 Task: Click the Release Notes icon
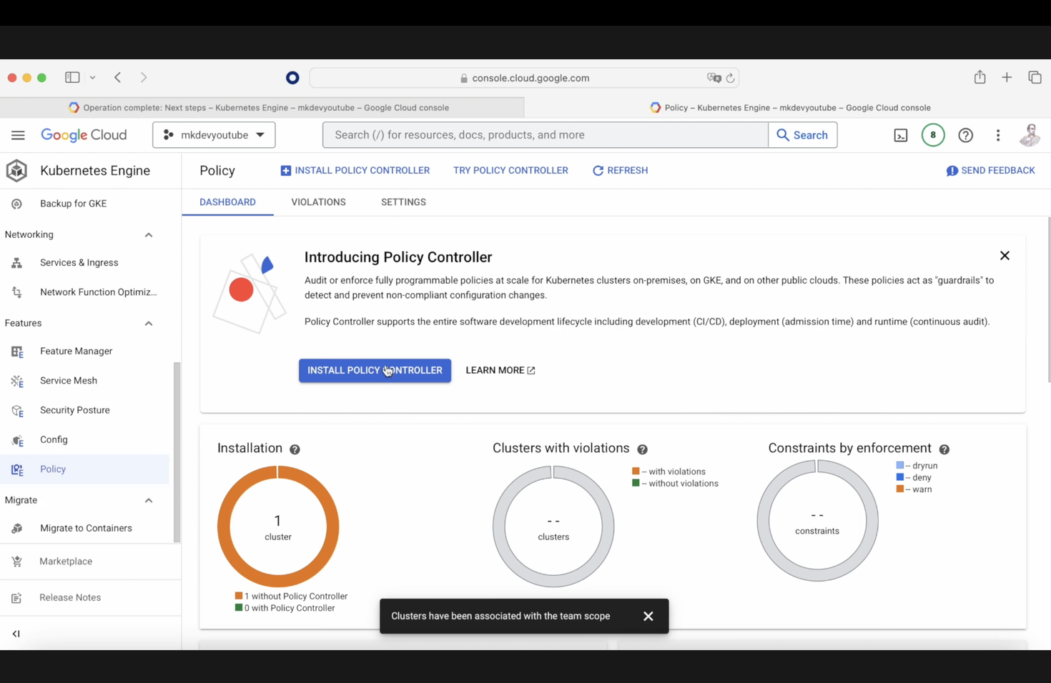16,598
